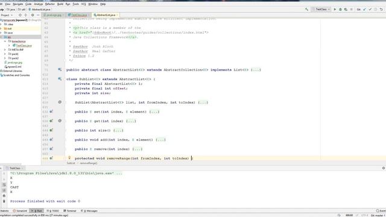Viewport: 386px width, 217px height.
Task: Expand folded body of SubList constructor
Action: tap(203, 102)
